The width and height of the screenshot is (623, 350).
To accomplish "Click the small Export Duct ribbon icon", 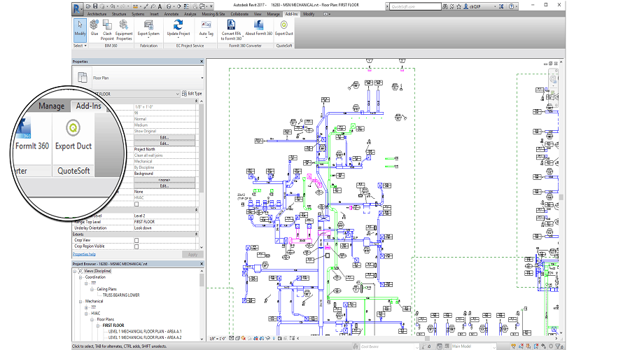I will (x=283, y=27).
